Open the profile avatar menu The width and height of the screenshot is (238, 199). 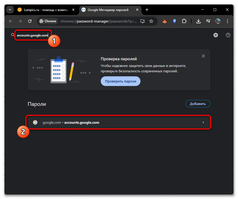tap(218, 21)
